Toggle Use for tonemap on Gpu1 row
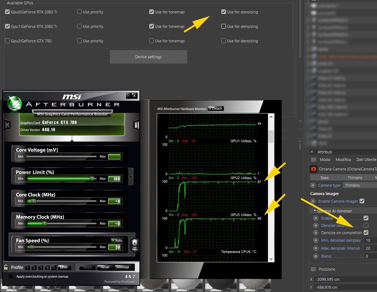This screenshot has height=292, width=377. (x=151, y=26)
